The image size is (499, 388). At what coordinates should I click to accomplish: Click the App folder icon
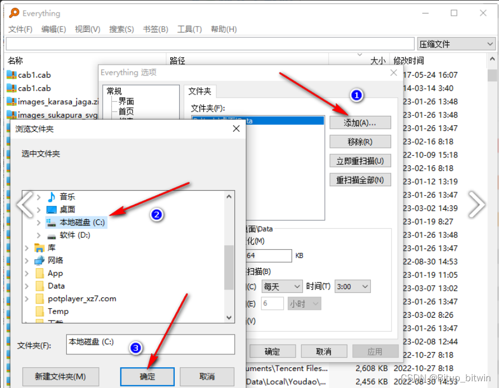click(40, 273)
